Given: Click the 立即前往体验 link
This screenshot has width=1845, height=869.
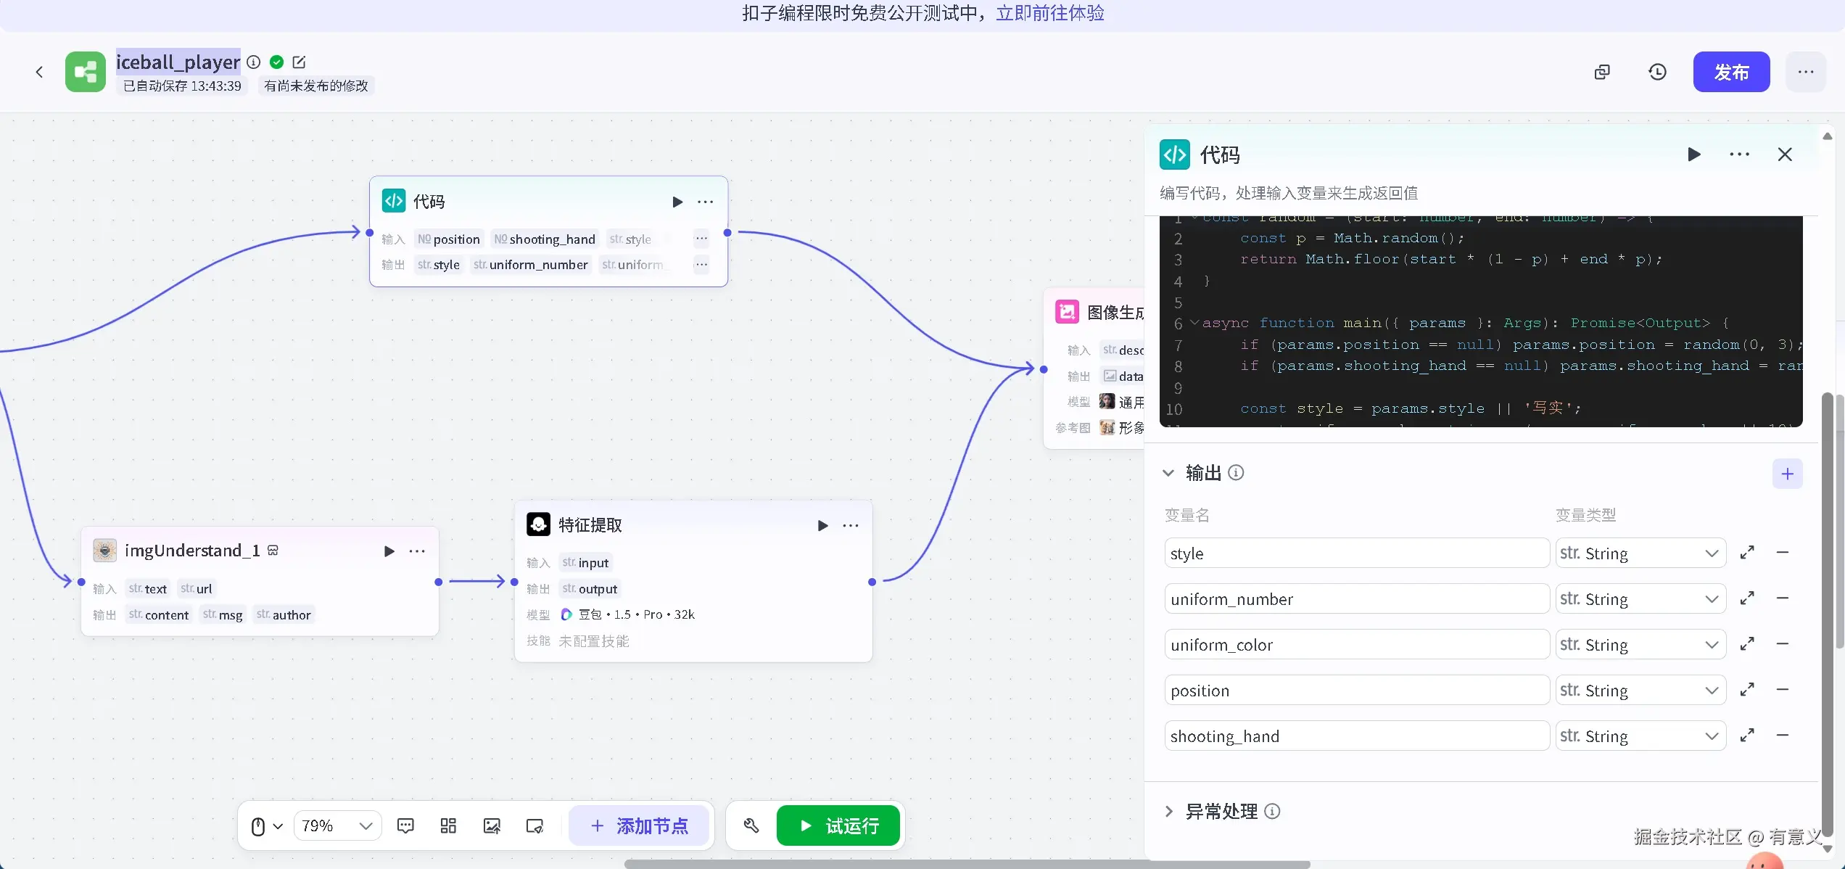Looking at the screenshot, I should tap(1049, 13).
